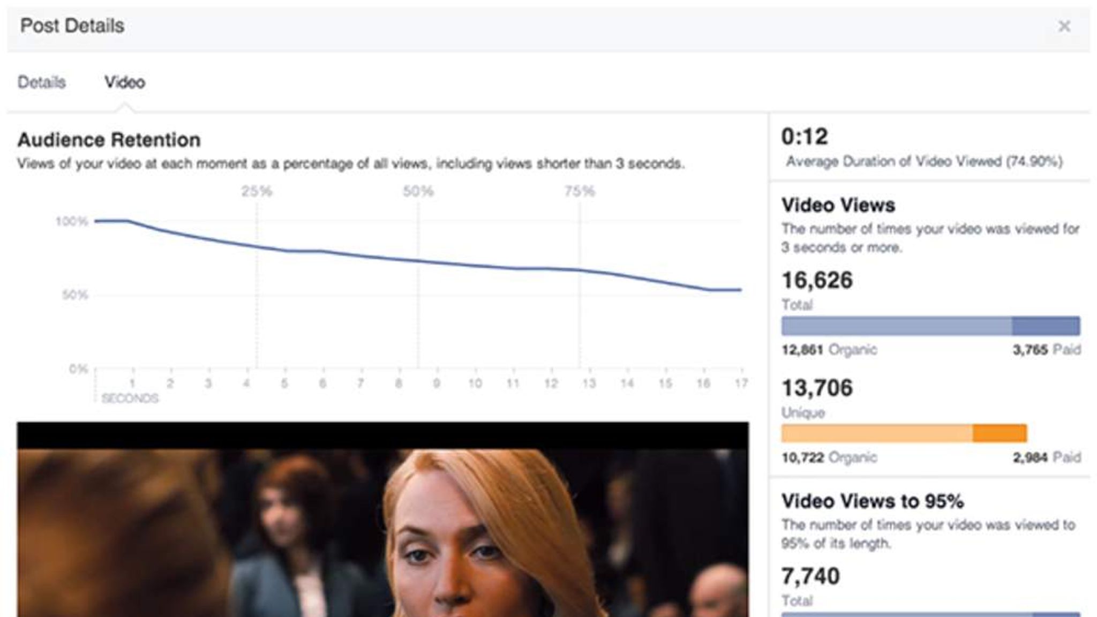Click the 50% marker on retention chart

pos(418,192)
